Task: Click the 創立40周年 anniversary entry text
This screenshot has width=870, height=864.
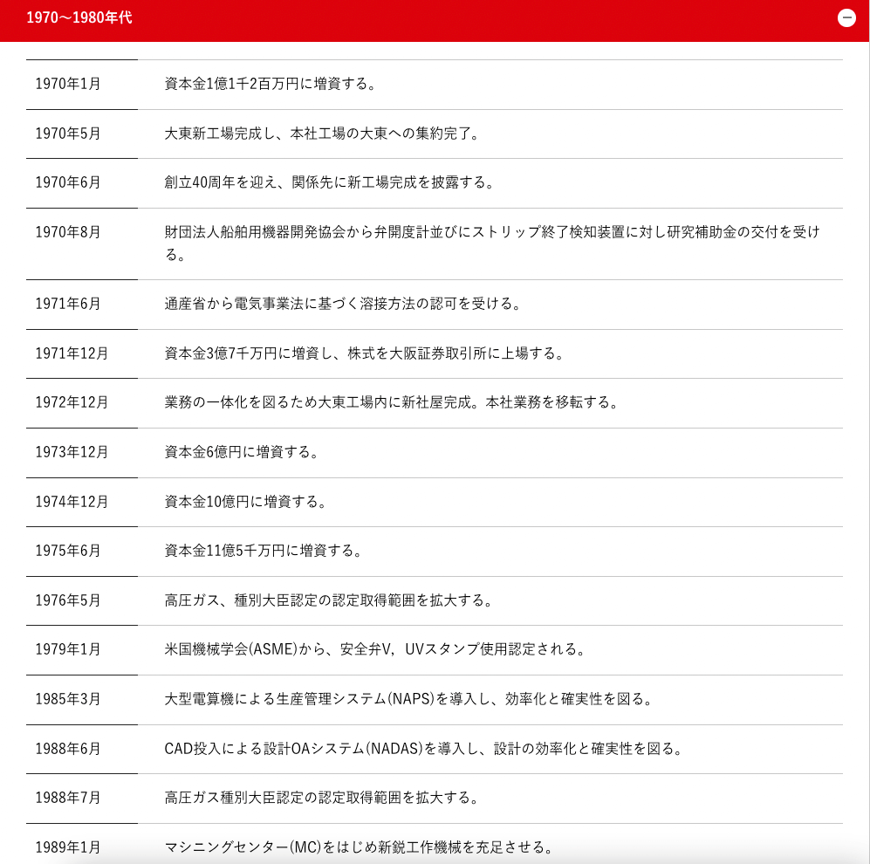Action: (330, 183)
